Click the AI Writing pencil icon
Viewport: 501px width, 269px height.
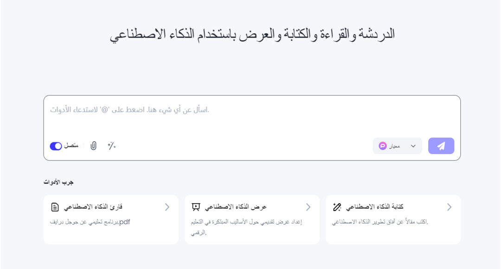click(x=337, y=207)
